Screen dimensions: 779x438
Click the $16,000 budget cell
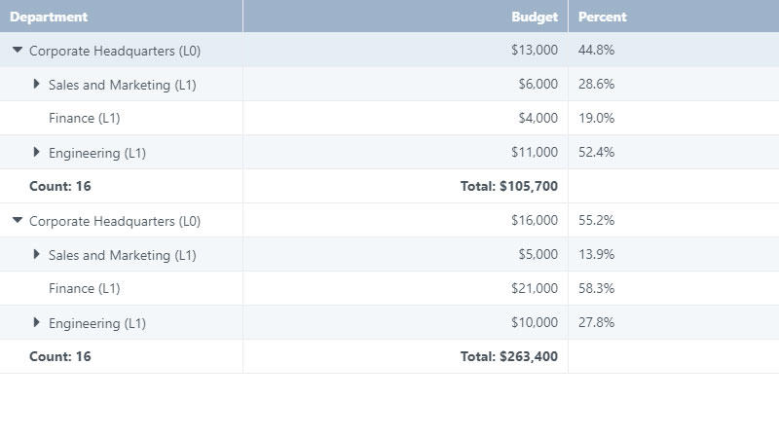(x=534, y=221)
